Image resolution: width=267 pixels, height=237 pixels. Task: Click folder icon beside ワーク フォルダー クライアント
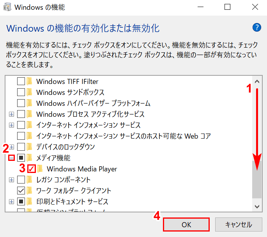(x=30, y=191)
